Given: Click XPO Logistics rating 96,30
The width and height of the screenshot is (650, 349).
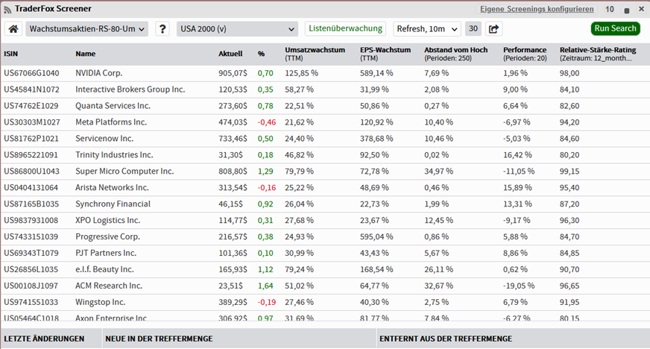Looking at the screenshot, I should tap(569, 221).
